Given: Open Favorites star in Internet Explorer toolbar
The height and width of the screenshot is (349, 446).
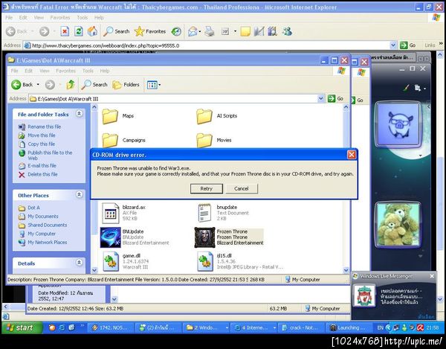Looking at the screenshot, I should 150,31.
